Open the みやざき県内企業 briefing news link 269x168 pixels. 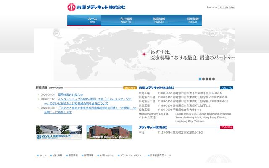click(x=90, y=110)
